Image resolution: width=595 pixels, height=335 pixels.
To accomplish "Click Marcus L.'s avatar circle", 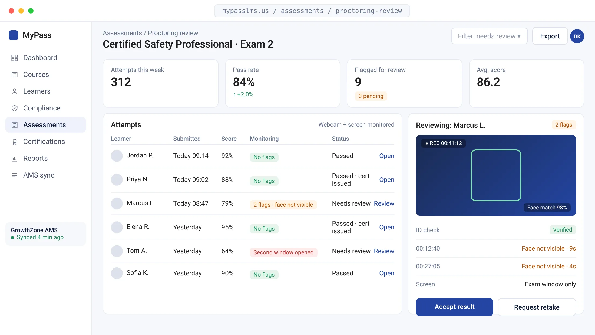I will tap(117, 203).
